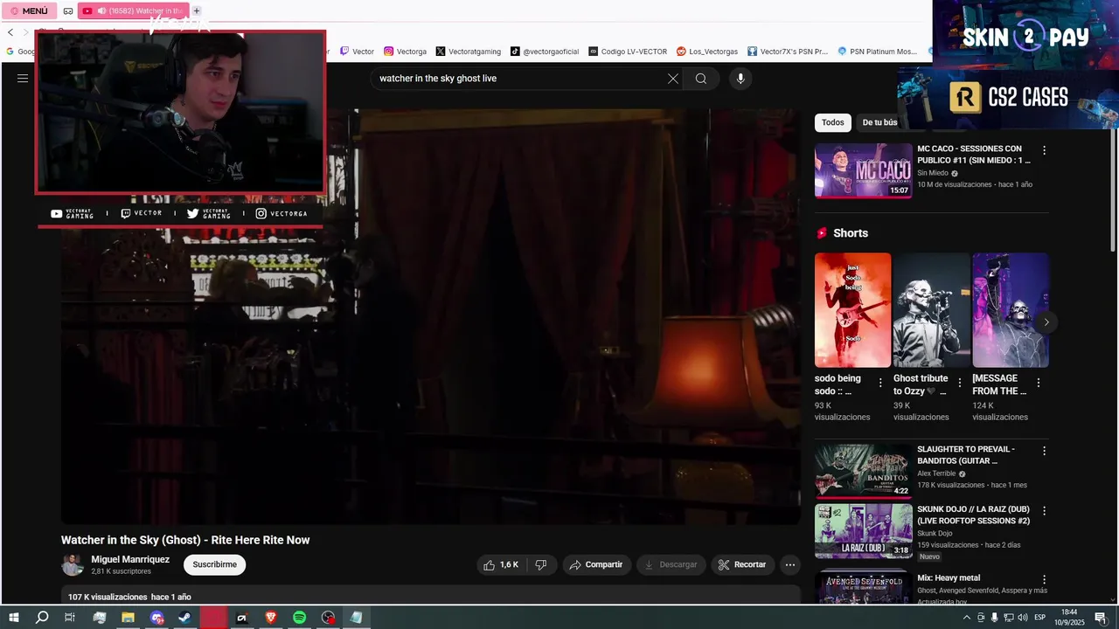
Task: Open the Sin Miedo channel link
Action: point(933,173)
